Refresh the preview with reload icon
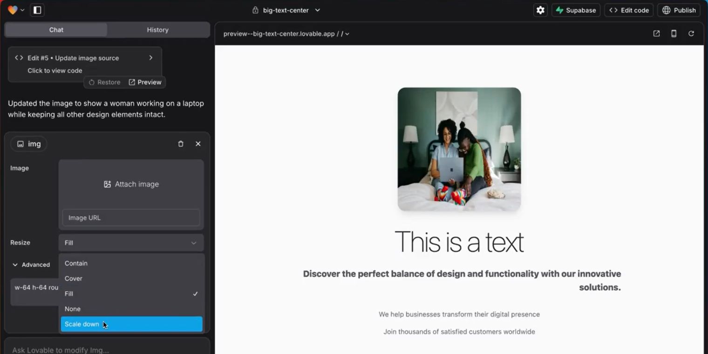 (691, 34)
